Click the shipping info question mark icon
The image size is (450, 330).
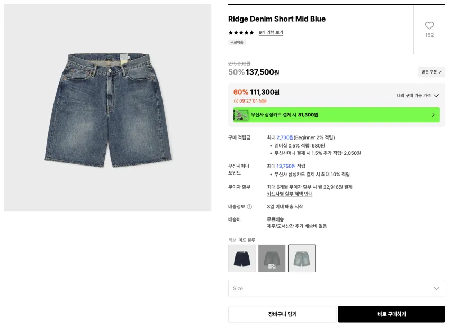pyautogui.click(x=249, y=207)
